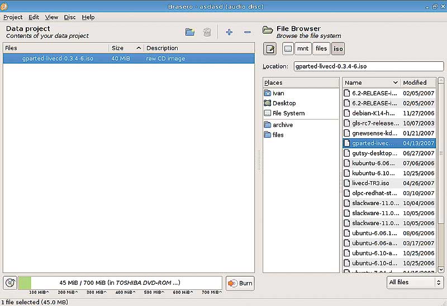Select files bookmark in Places
The width and height of the screenshot is (447, 306).
pos(301,135)
